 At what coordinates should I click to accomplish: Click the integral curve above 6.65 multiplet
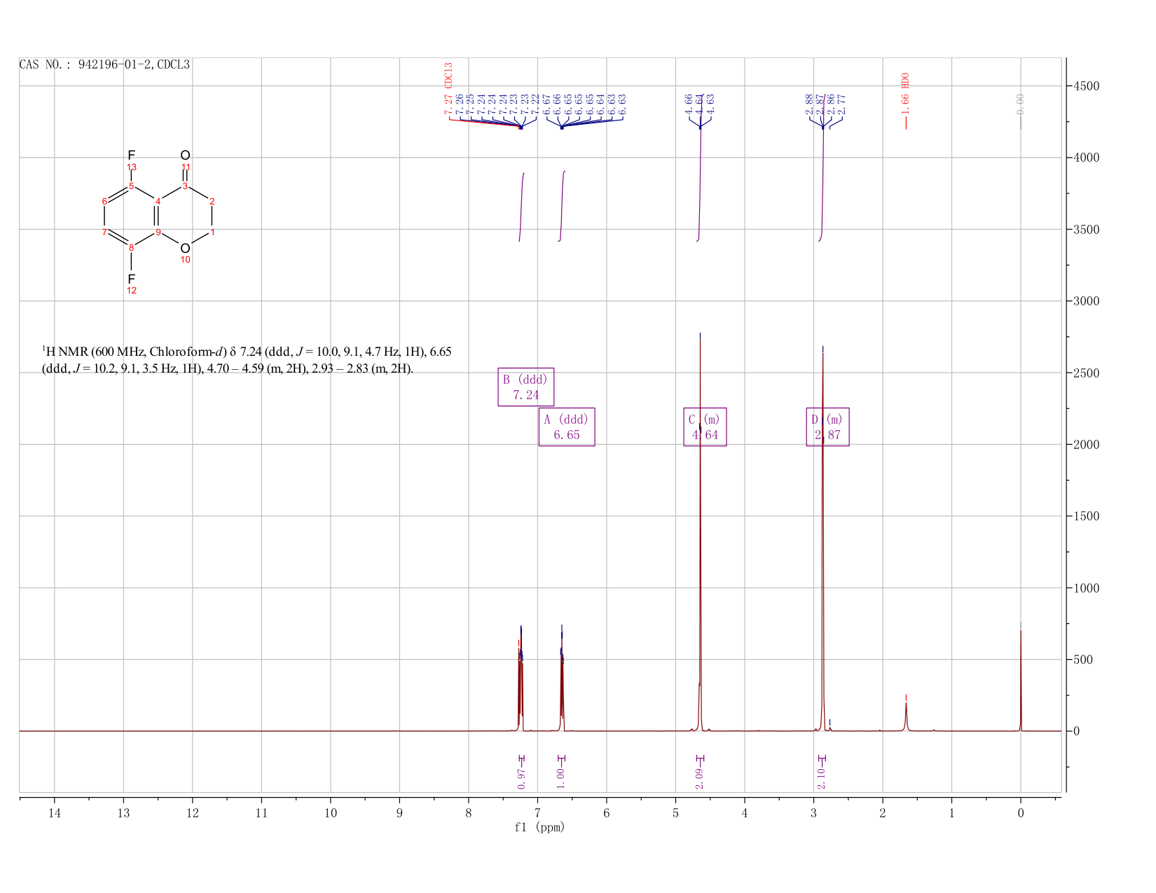tap(562, 206)
